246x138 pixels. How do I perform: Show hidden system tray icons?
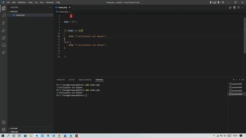214,136
